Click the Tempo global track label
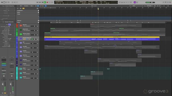172x96 pixels. (19, 14)
